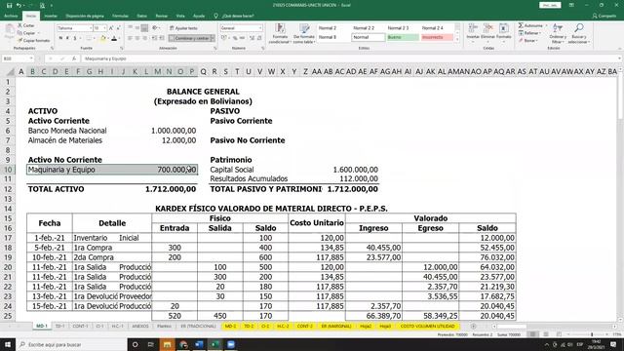Open Buscar y seleccionar magnifier
Image resolution: width=624 pixels, height=351 pixels.
[x=579, y=33]
